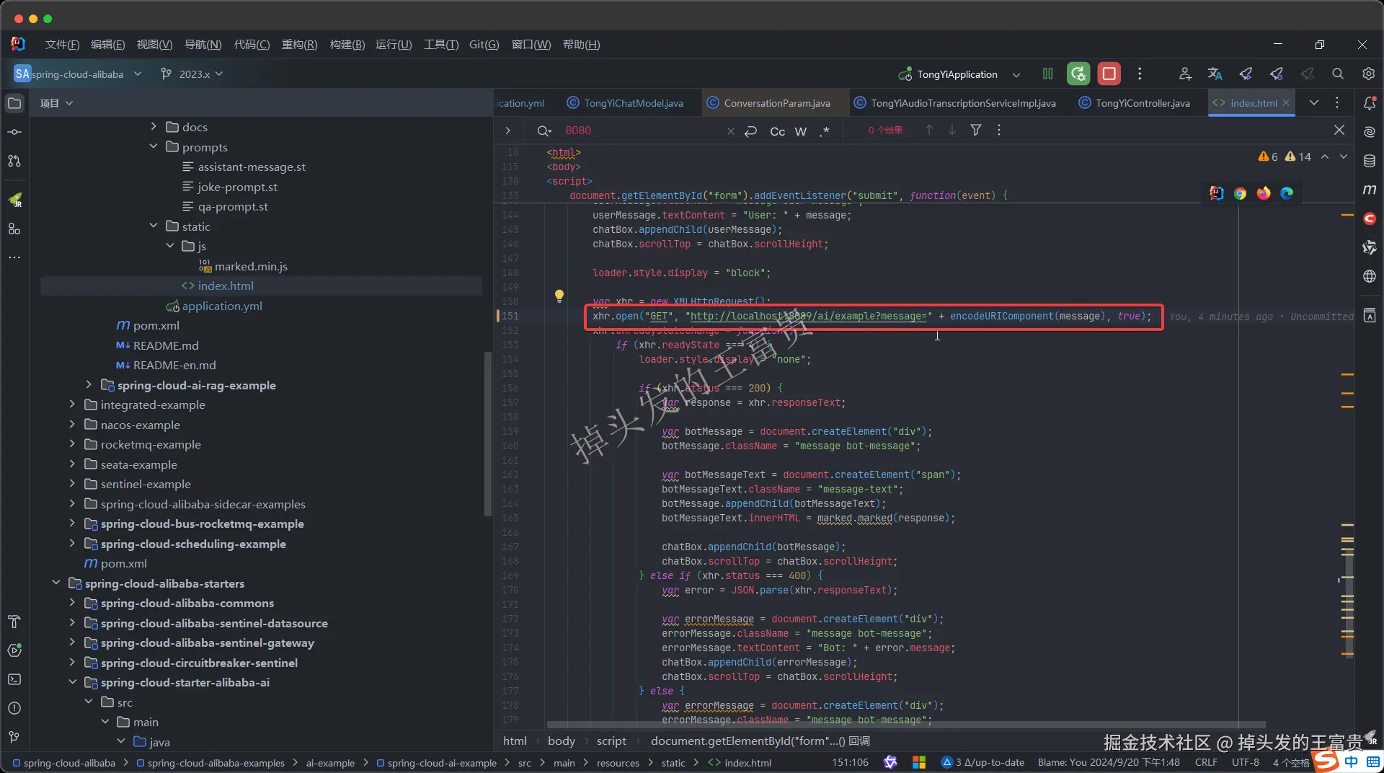1384x773 pixels.
Task: Open TongYiApplication run configuration dropdown
Action: point(1016,74)
